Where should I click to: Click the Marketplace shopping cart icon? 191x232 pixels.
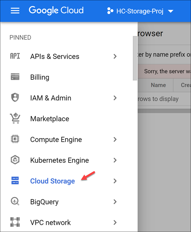pos(15,118)
